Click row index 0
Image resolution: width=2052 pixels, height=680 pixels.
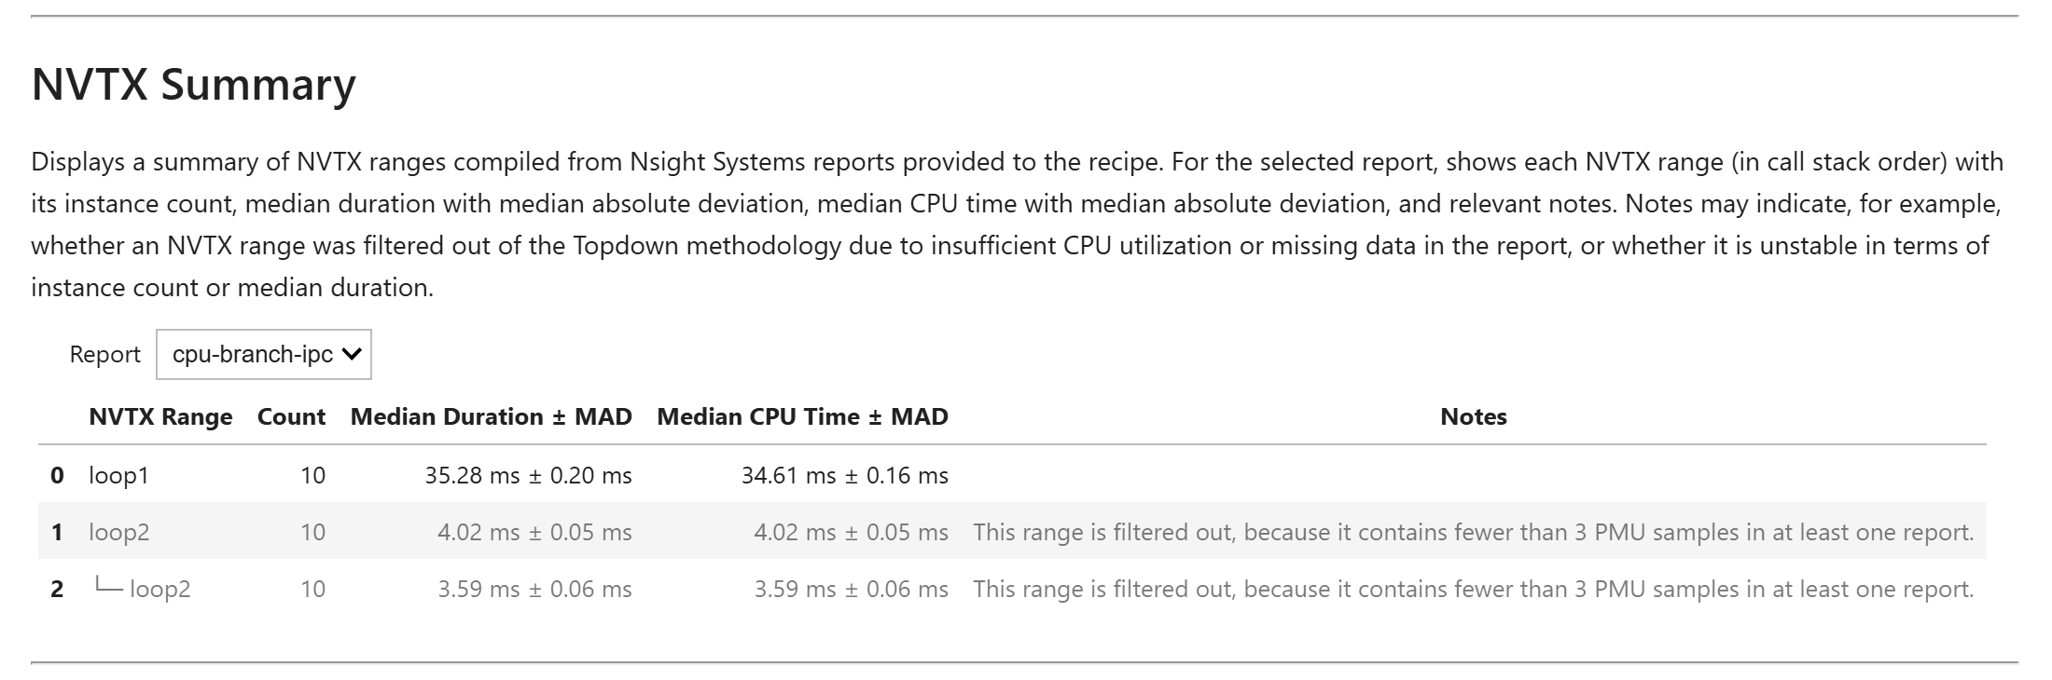point(57,475)
